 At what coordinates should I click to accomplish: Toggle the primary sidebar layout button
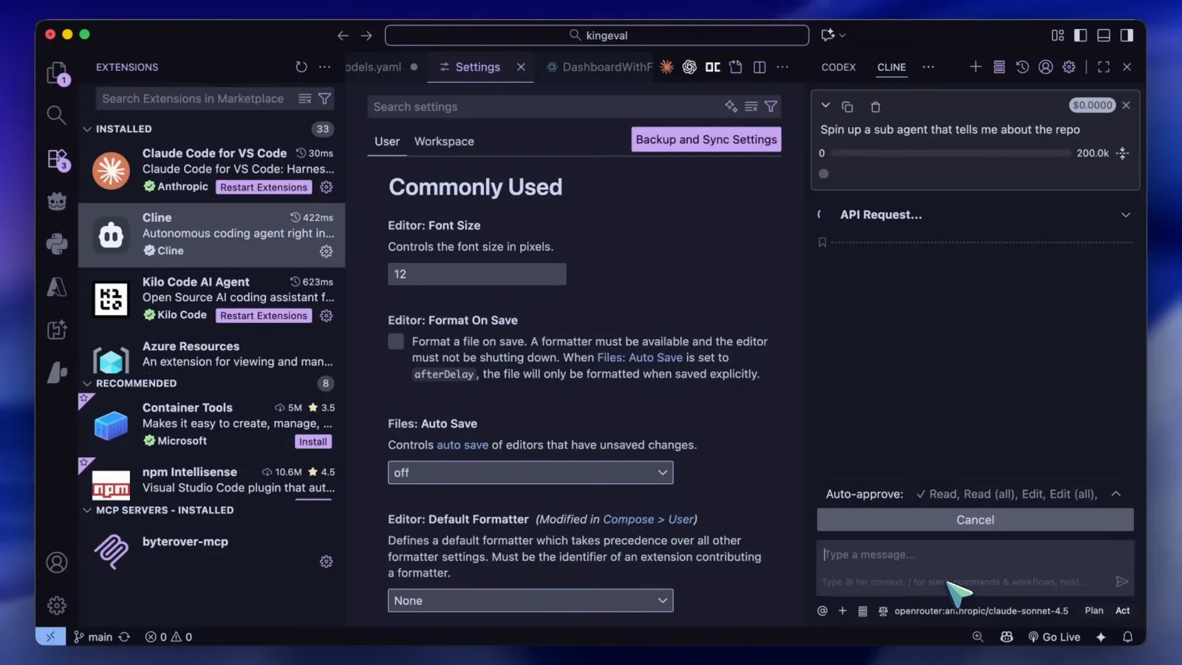1080,35
